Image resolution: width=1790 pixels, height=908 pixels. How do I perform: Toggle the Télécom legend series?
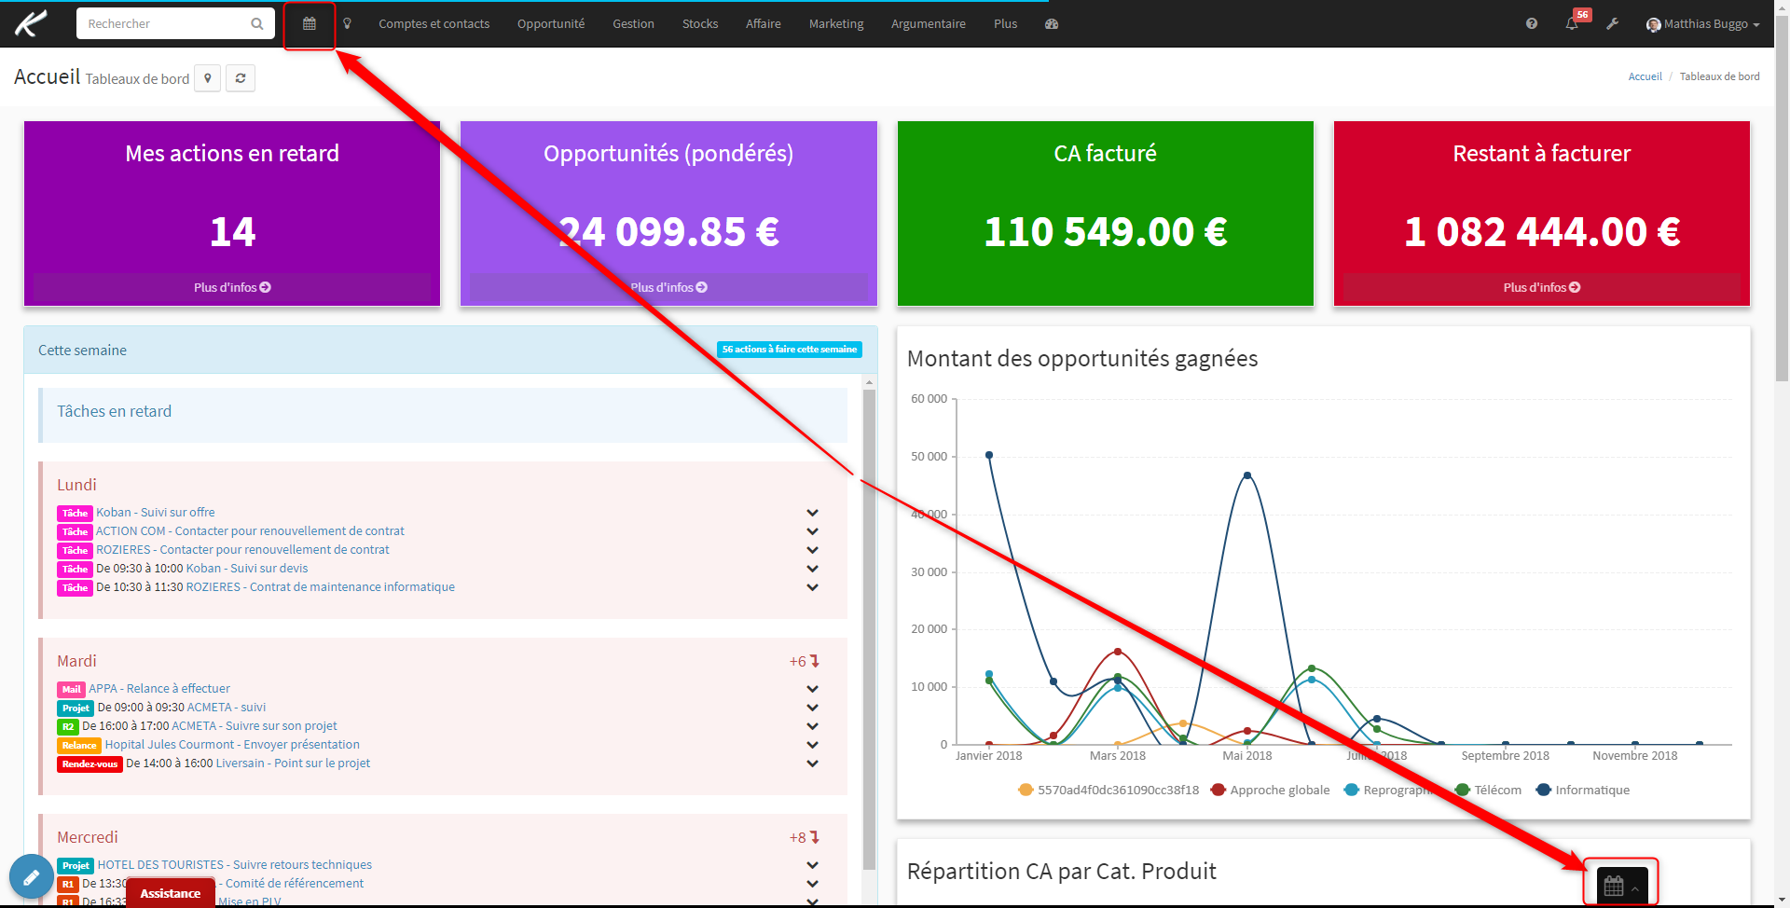tap(1488, 790)
